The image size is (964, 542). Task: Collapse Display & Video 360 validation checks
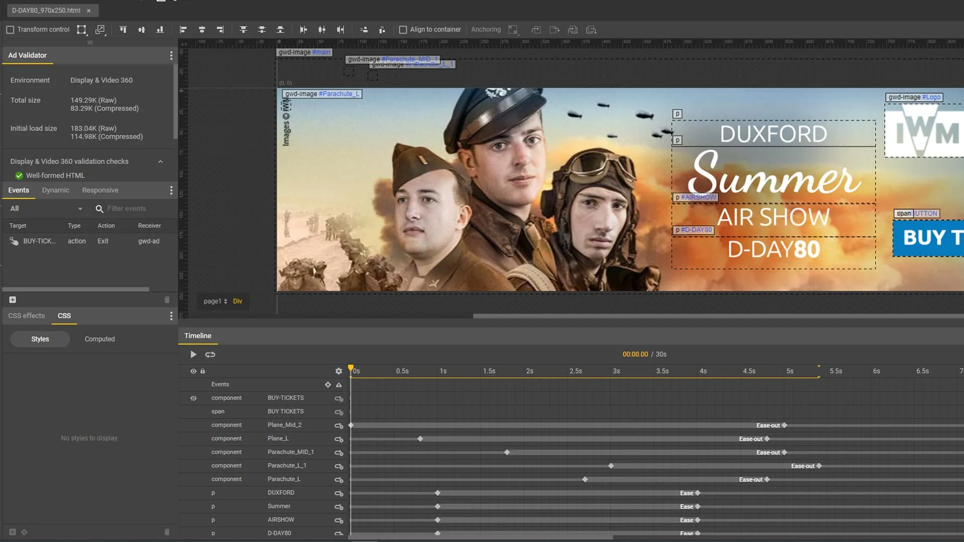click(x=161, y=162)
